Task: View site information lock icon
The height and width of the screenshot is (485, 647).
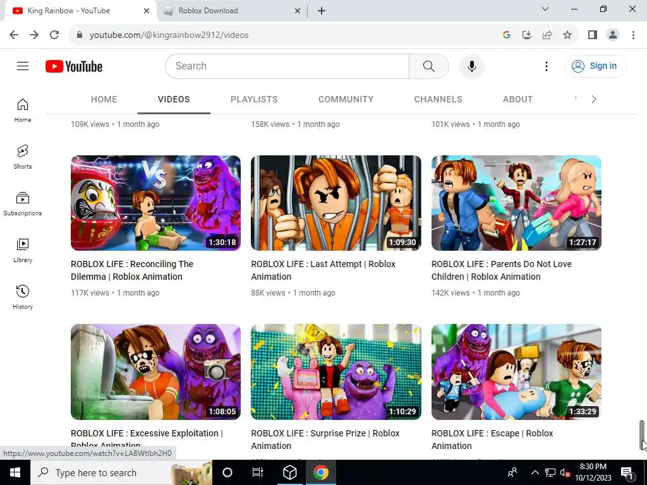Action: pyautogui.click(x=80, y=35)
